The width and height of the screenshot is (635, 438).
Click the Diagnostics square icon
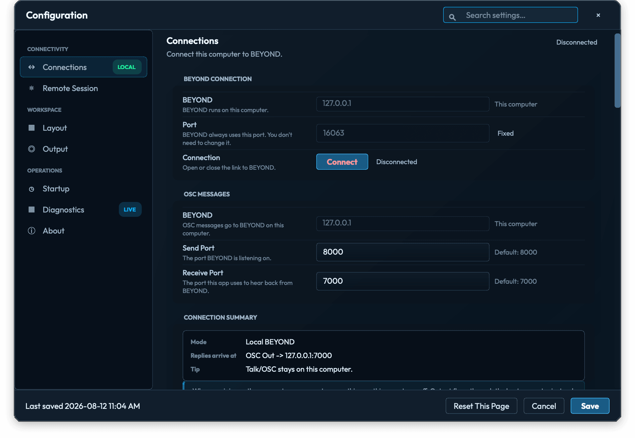tap(31, 210)
